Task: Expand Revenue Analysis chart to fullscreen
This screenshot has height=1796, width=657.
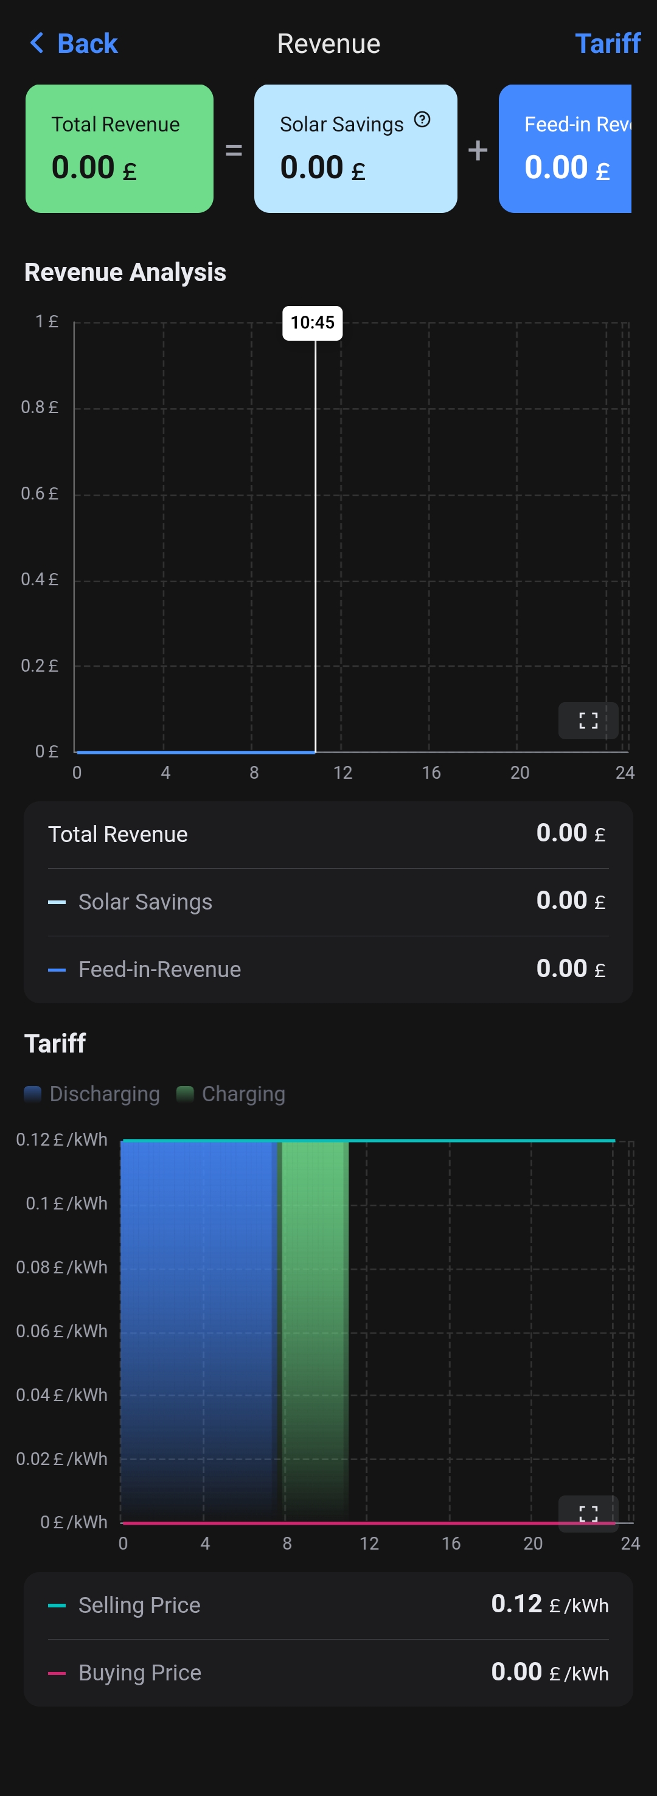Action: tap(588, 720)
